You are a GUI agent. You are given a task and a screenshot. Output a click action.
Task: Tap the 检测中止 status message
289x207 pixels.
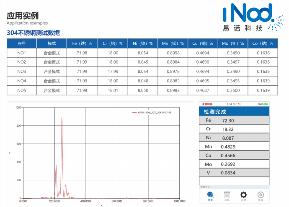click(x=205, y=187)
